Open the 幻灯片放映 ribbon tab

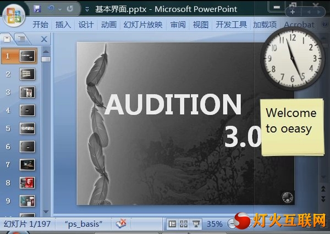(143, 25)
